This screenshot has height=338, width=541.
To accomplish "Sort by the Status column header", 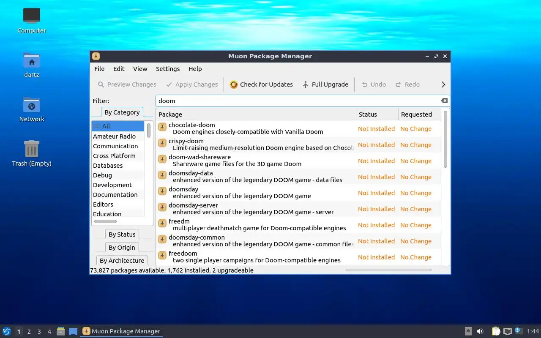I will [x=377, y=114].
